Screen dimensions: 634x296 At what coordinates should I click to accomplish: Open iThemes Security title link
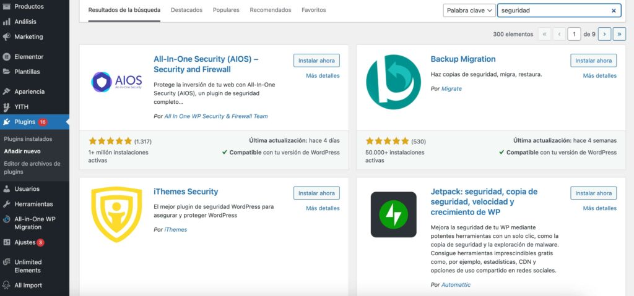(x=186, y=192)
